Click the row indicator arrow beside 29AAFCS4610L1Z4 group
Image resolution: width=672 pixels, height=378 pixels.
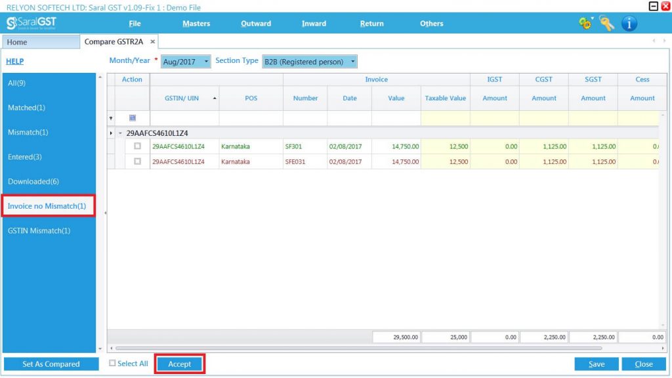point(111,133)
